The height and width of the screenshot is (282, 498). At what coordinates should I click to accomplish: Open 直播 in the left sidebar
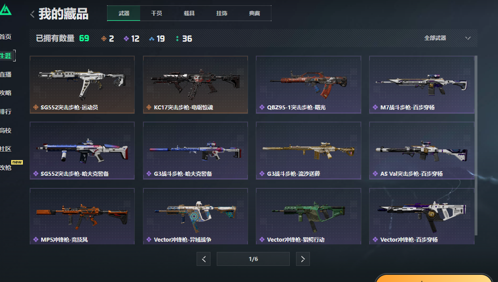[x=6, y=74]
